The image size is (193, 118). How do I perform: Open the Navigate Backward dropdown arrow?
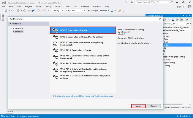pyautogui.click(x=9, y=11)
